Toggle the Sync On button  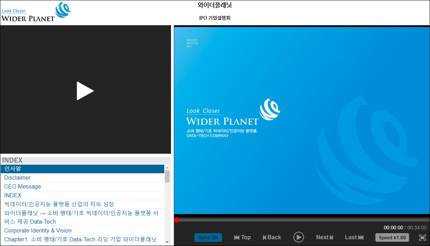tap(208, 237)
